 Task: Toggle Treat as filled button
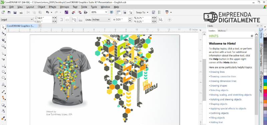pyautogui.click(x=161, y=20)
